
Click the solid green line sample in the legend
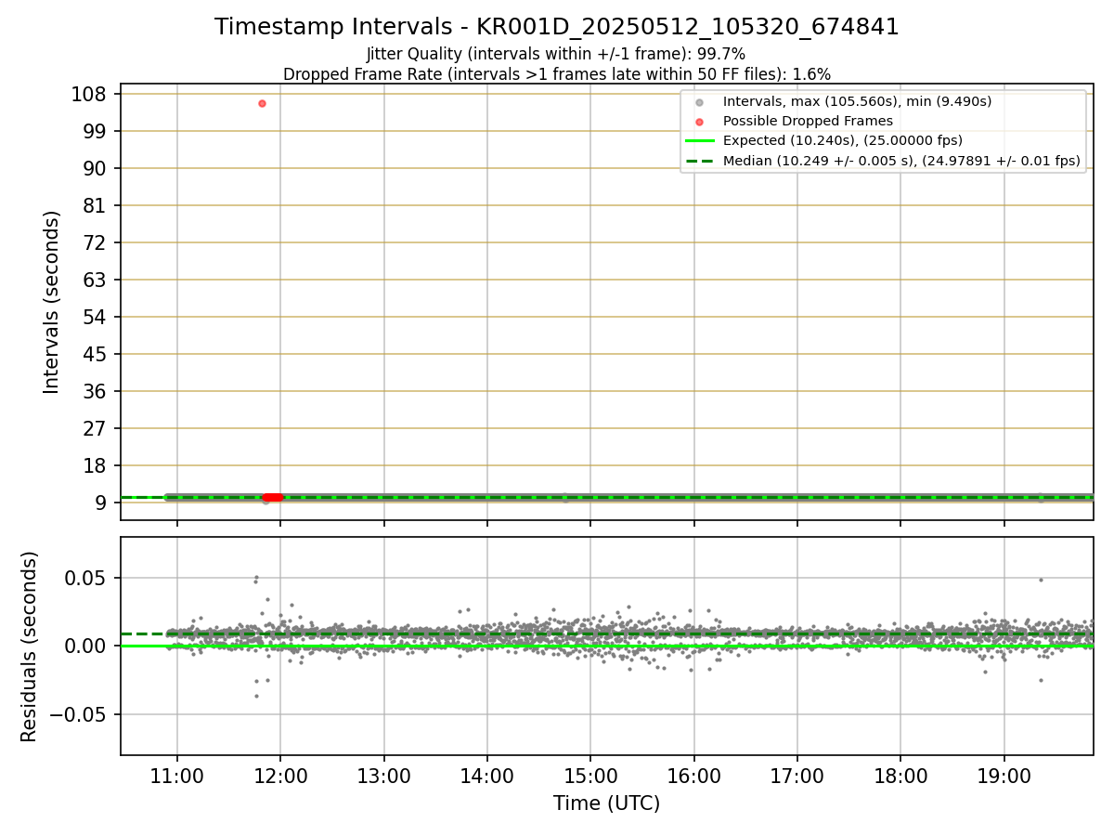(700, 141)
